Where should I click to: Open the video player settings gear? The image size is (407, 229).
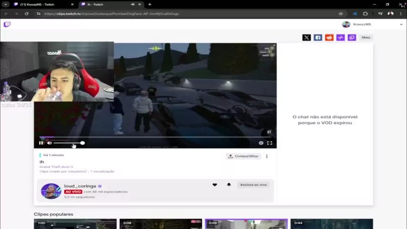(261, 143)
